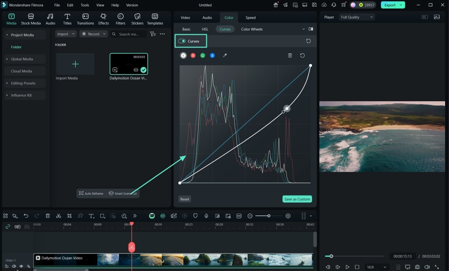Collapse the Project Media section

point(7,35)
